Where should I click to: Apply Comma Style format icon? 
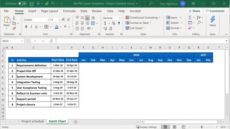point(119,23)
